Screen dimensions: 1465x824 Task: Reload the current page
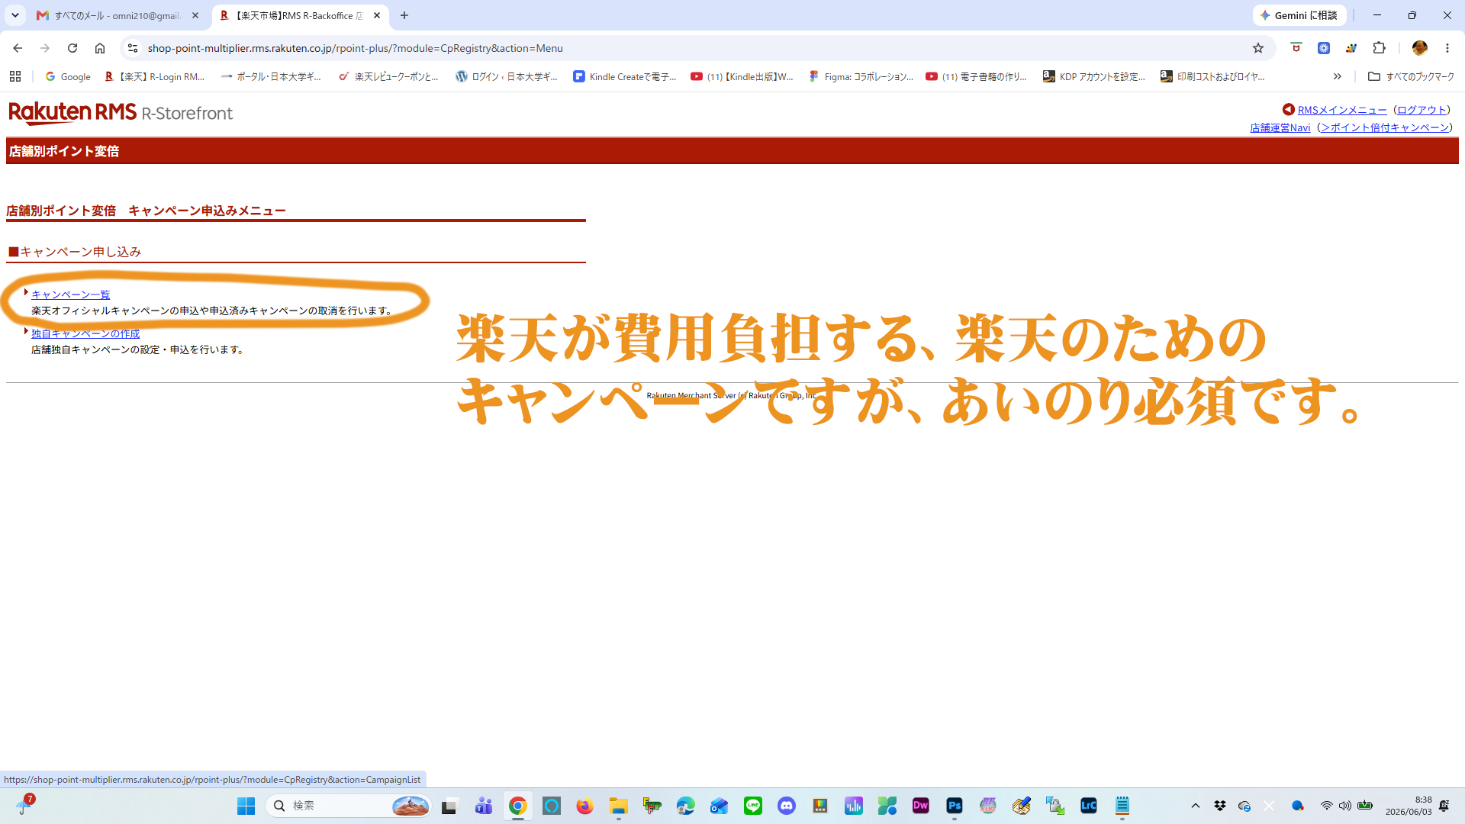click(x=72, y=48)
